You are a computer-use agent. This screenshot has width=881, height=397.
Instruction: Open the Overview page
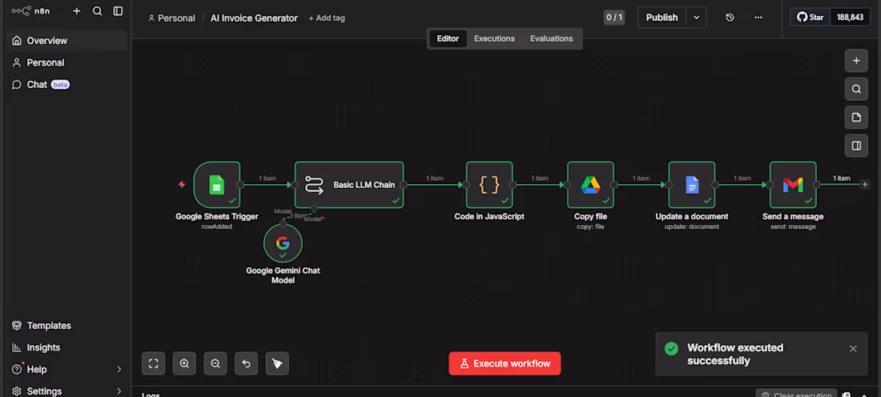click(x=66, y=41)
